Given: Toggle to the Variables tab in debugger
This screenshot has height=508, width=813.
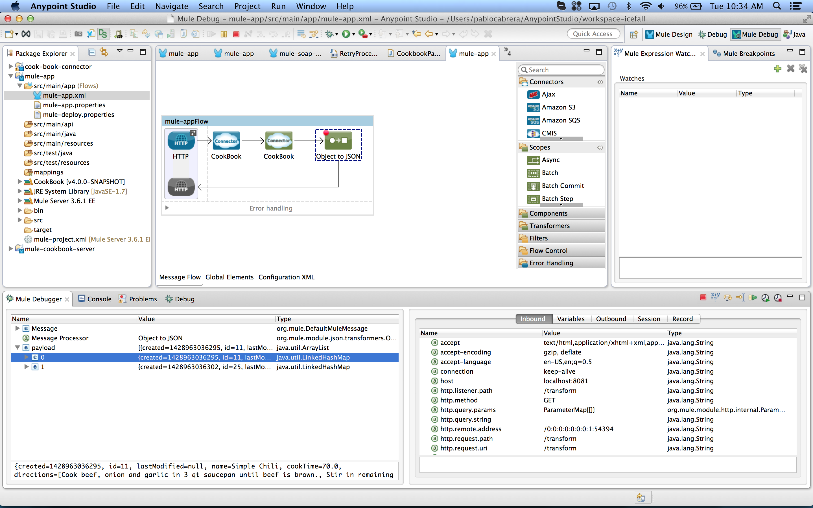Looking at the screenshot, I should (x=570, y=318).
